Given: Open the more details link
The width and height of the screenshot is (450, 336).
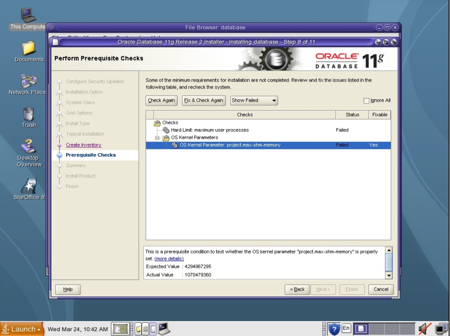Looking at the screenshot, I should tap(169, 259).
